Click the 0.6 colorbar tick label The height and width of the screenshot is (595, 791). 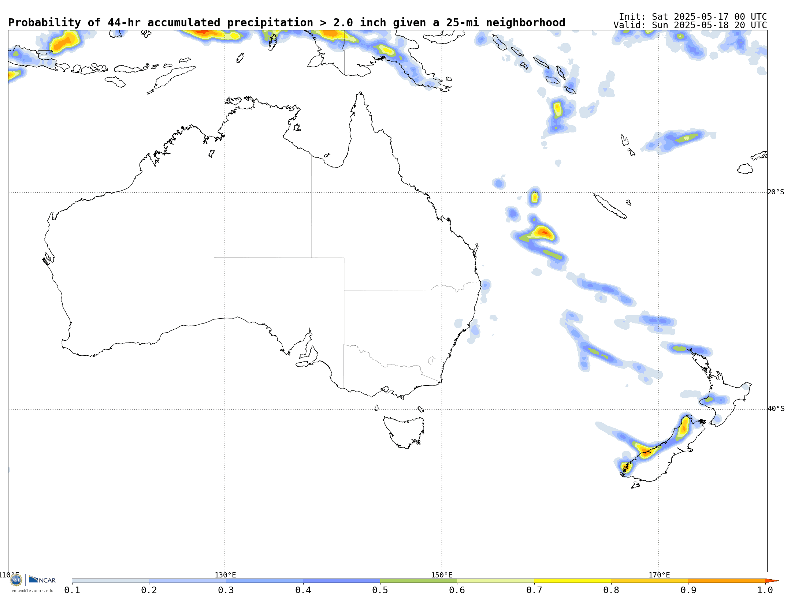tap(457, 590)
